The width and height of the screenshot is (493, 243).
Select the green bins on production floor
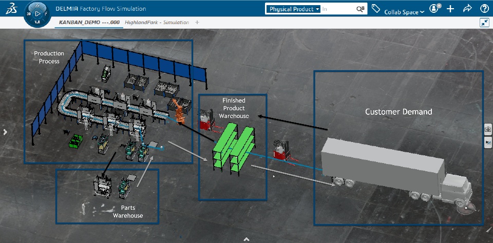point(76,141)
